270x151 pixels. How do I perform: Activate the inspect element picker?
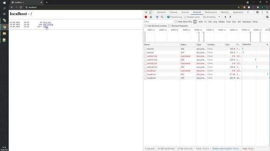[x=146, y=12]
